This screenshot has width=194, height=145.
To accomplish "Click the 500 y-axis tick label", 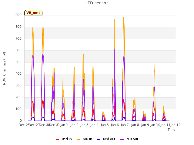I will 18,62.
